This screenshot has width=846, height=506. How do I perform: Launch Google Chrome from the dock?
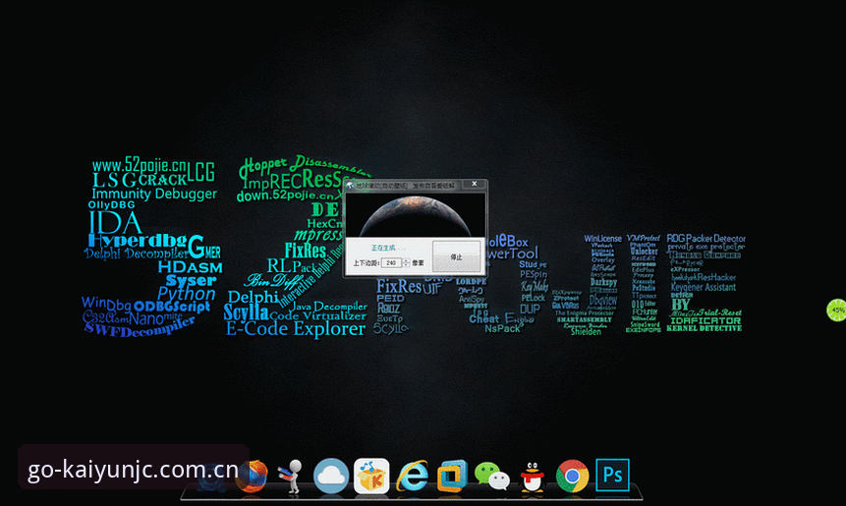click(x=572, y=476)
